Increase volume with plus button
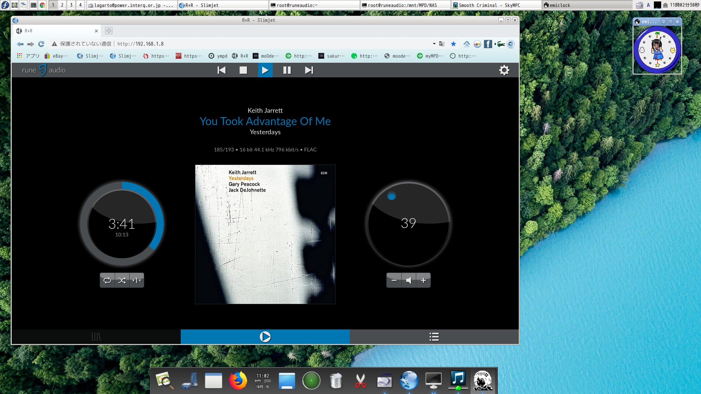The image size is (701, 394). pos(423,280)
